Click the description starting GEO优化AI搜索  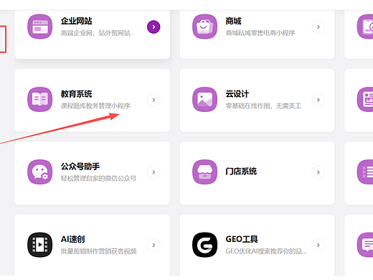266,251
